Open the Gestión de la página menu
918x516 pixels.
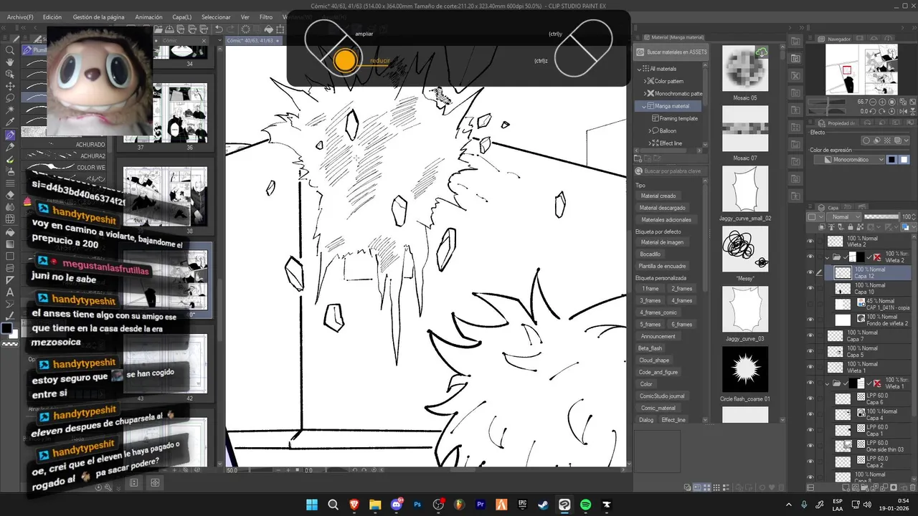pos(98,16)
